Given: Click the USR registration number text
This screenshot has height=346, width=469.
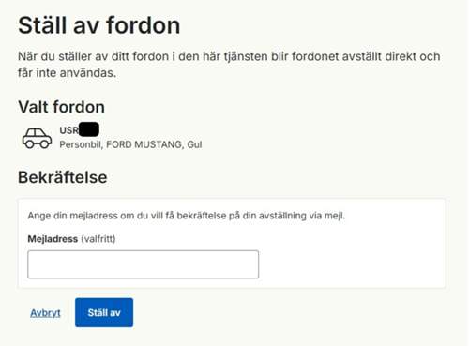Looking at the screenshot, I should 69,130.
